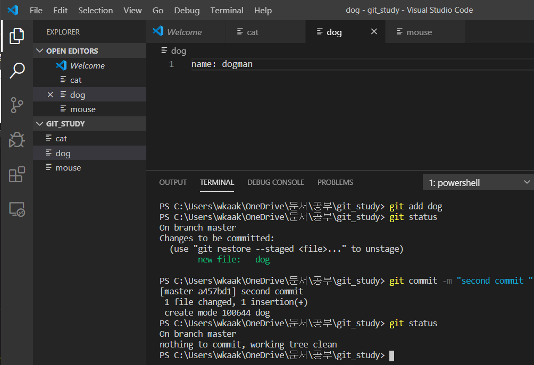Screen dimensions: 534x365
Task: Open the powershell terminal selector dropdown
Action: pyautogui.click(x=478, y=182)
